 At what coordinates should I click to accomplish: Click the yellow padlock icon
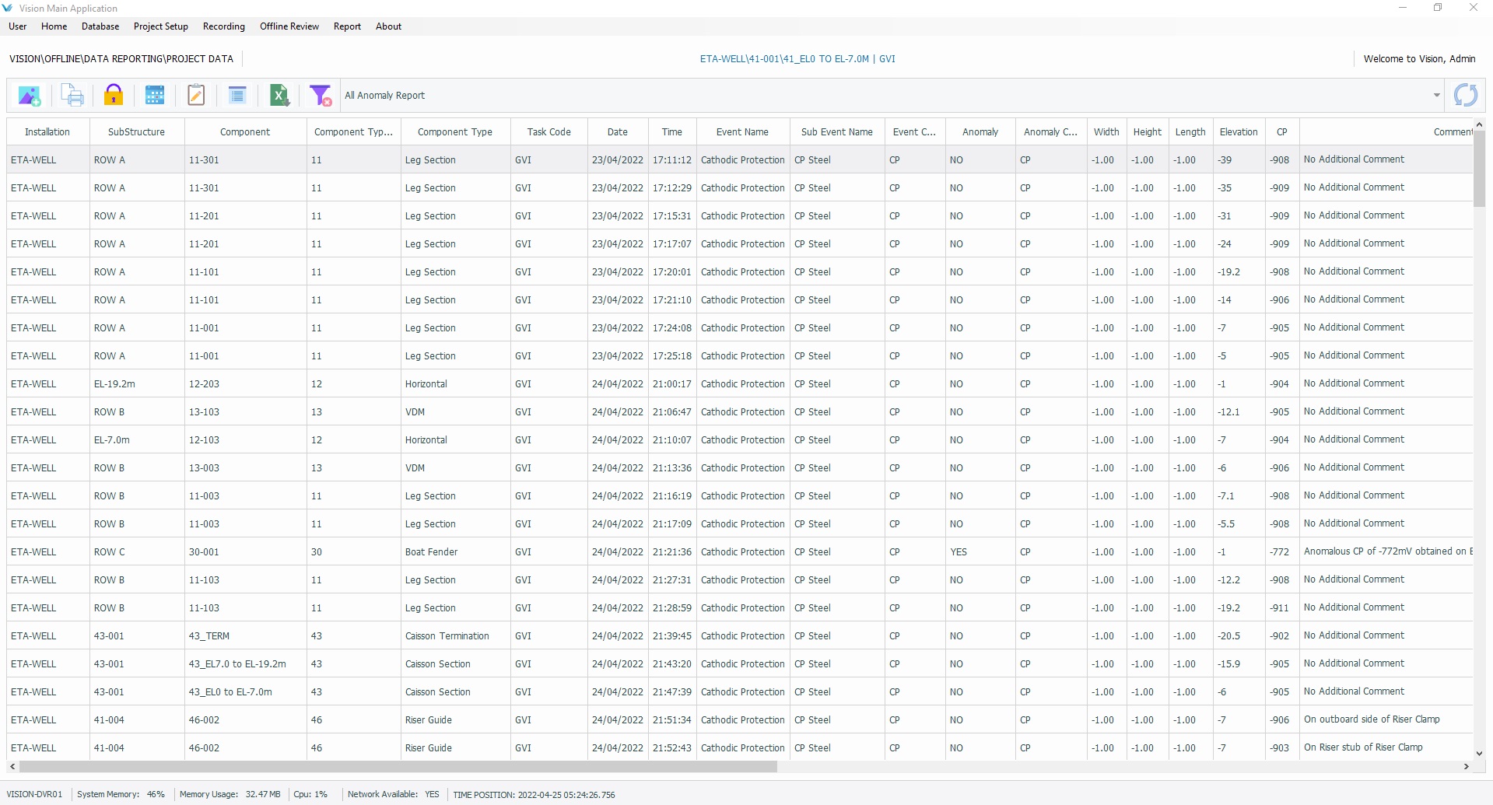(114, 96)
